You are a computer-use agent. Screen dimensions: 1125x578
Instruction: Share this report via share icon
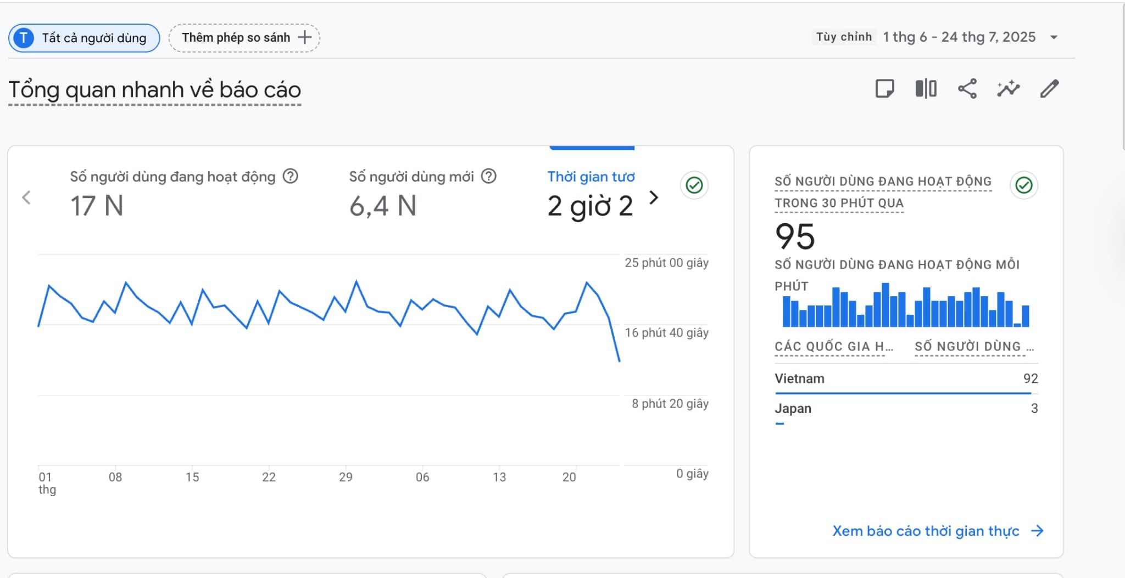[x=967, y=88]
